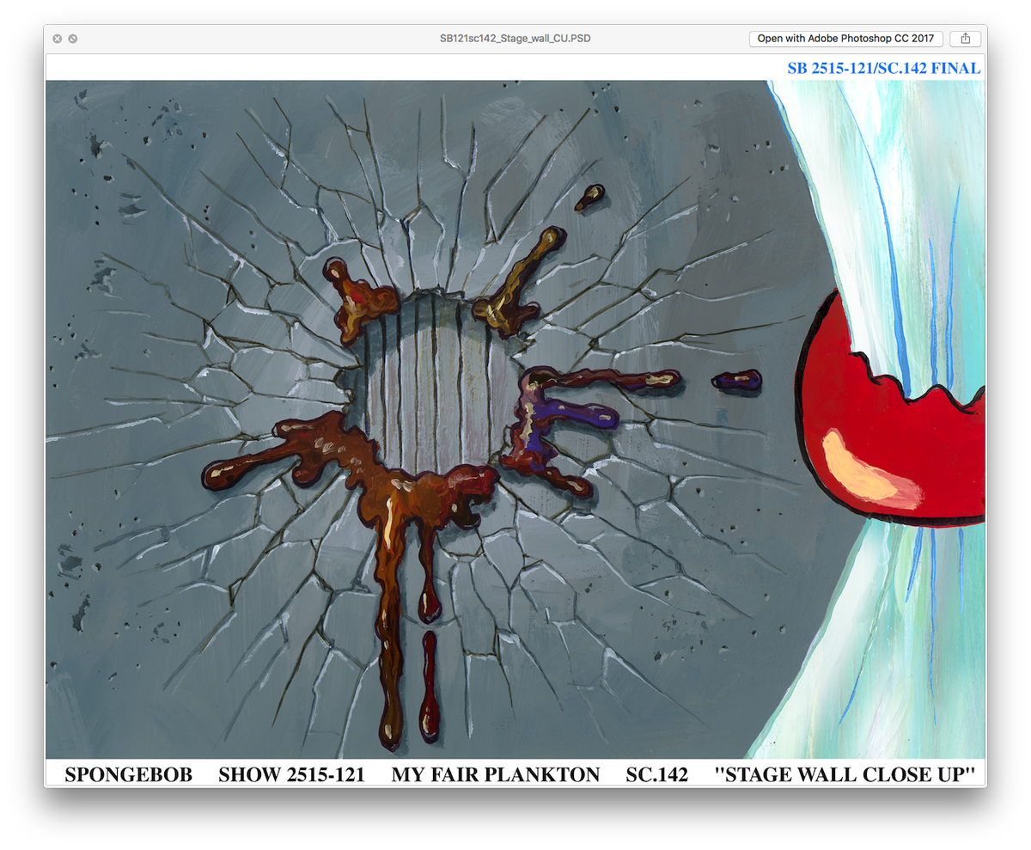Open file with Adobe Photoshop CC 2017

[x=846, y=39]
